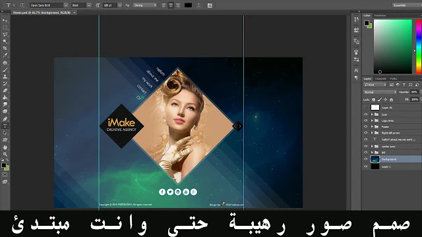Screen dimensions: 422x237
Task: Select the Polygonal Lasso tool
Action: coord(5,34)
